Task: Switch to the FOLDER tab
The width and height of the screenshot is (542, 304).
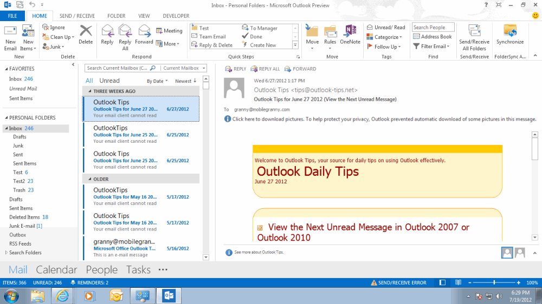Action: pos(116,16)
